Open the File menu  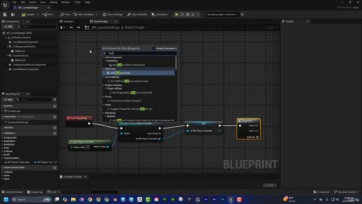click(14, 2)
